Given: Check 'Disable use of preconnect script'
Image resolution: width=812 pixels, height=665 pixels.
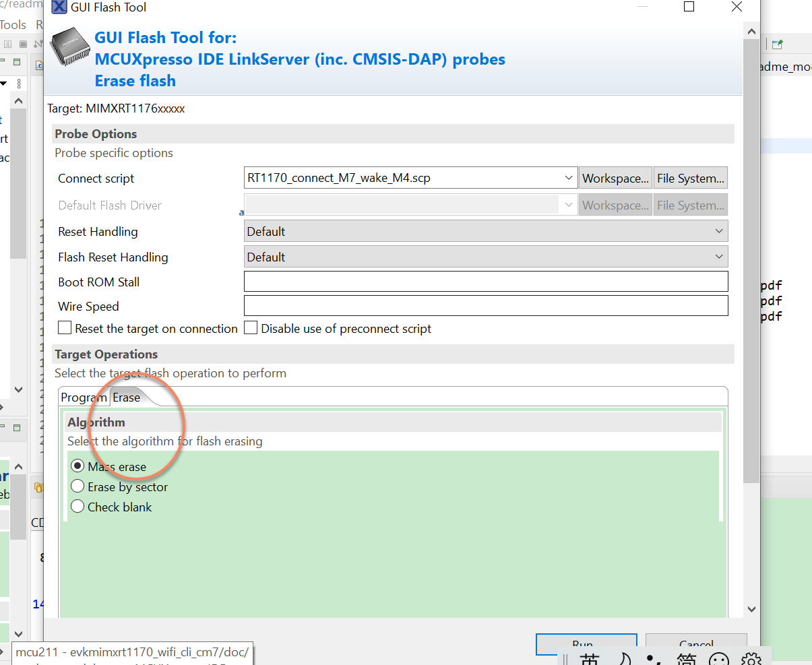Looking at the screenshot, I should [x=250, y=328].
